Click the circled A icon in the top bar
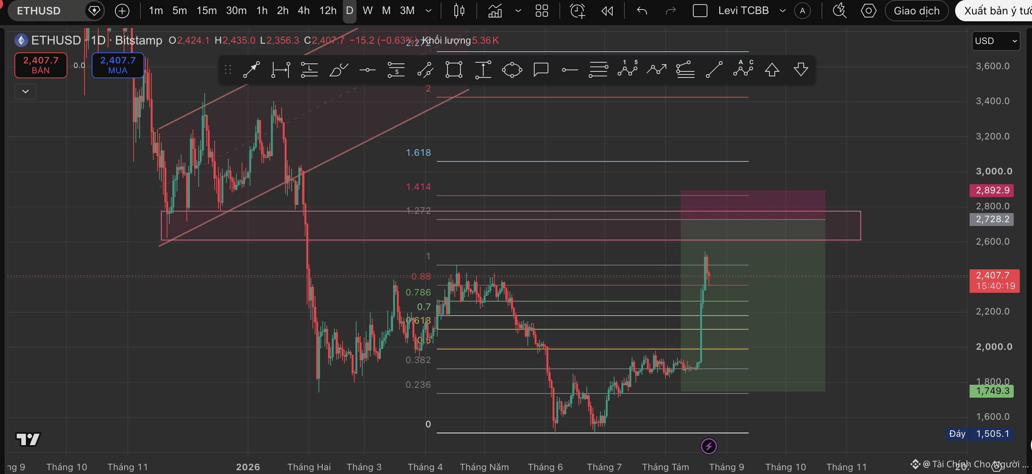This screenshot has height=474, width=1032. coord(803,11)
